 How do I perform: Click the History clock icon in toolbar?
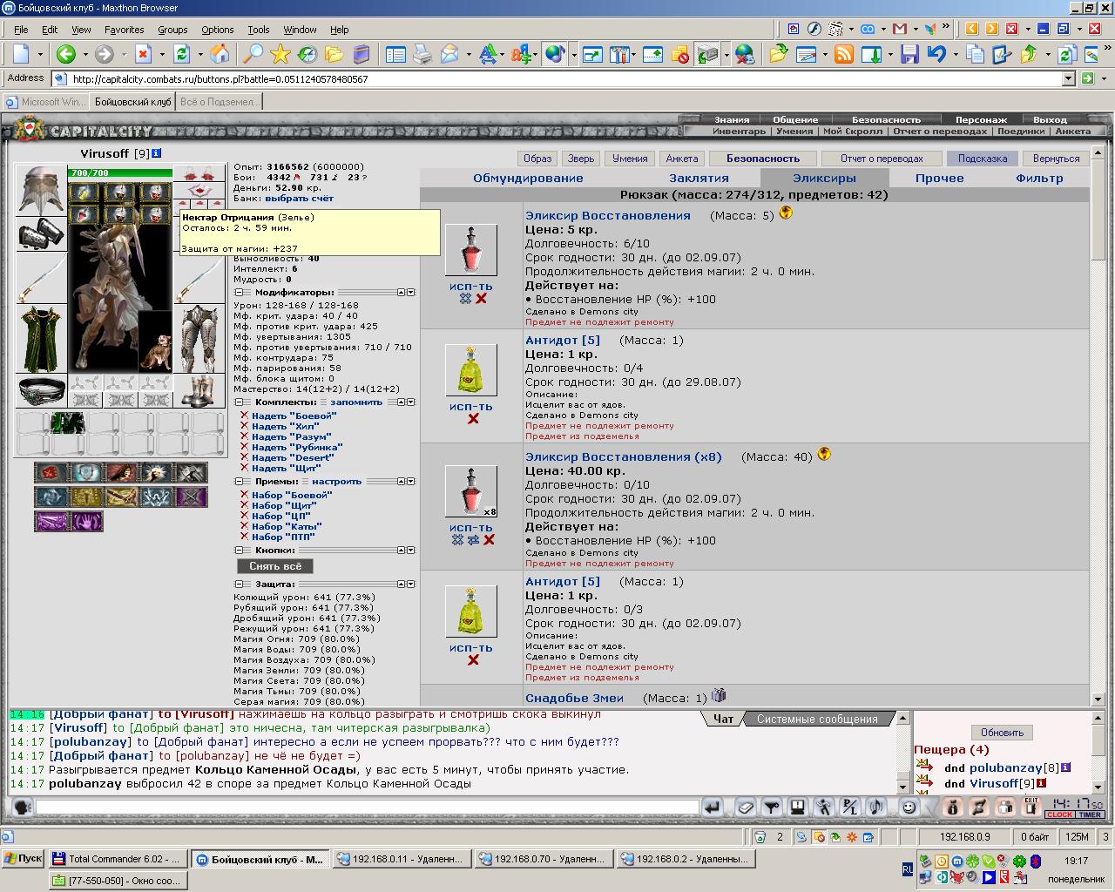tap(307, 55)
